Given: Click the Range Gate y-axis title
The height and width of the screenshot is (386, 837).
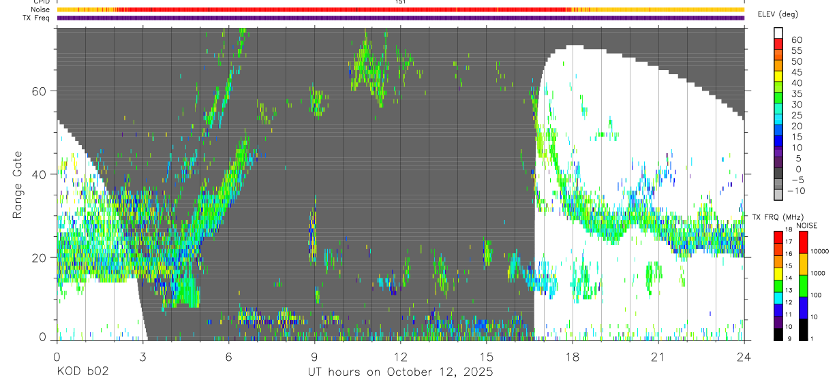Looking at the screenshot, I should point(18,184).
